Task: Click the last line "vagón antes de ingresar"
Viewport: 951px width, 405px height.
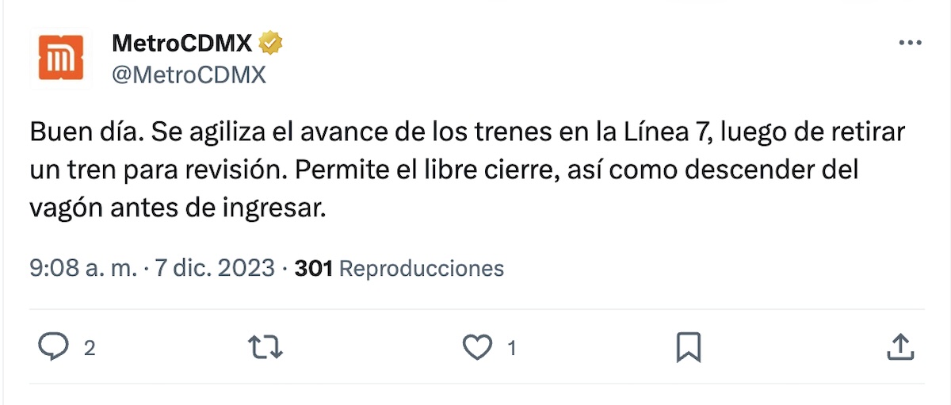Action: 178,209
